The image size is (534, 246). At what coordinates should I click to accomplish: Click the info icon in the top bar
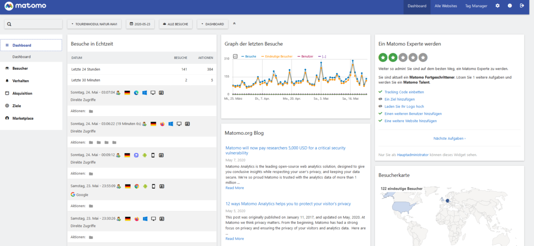[x=510, y=6]
